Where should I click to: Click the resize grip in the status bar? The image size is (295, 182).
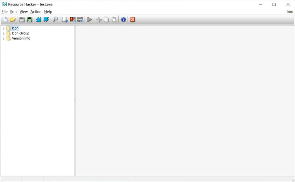293,180
